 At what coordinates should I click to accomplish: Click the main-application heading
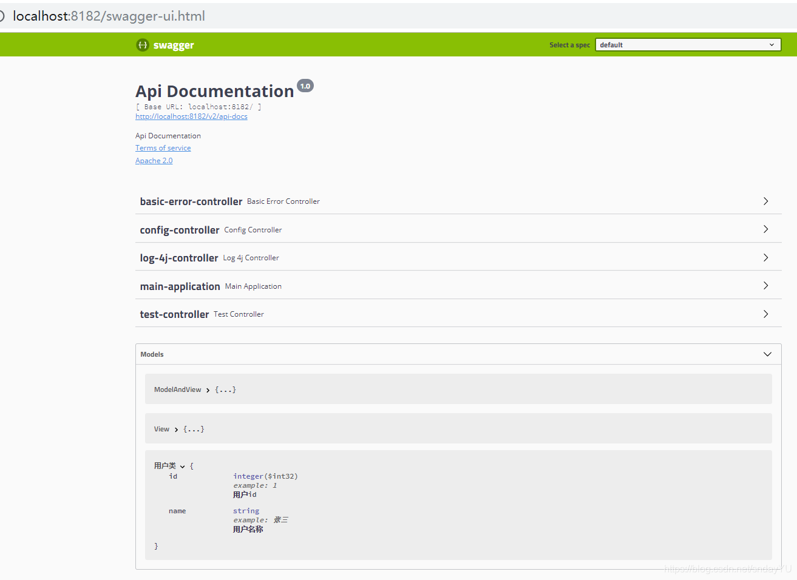point(180,286)
